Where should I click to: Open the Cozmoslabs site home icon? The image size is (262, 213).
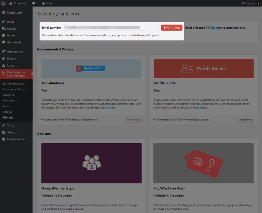click(x=10, y=3)
